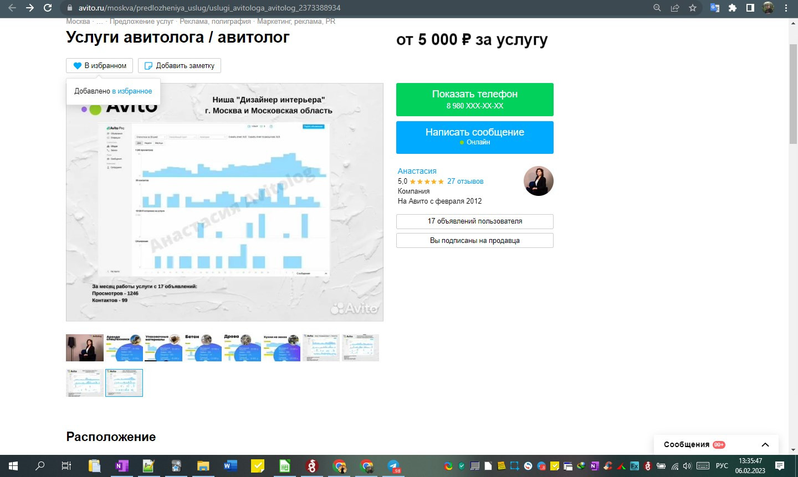Open Telegram from the taskbar
This screenshot has width=798, height=477.
click(393, 466)
